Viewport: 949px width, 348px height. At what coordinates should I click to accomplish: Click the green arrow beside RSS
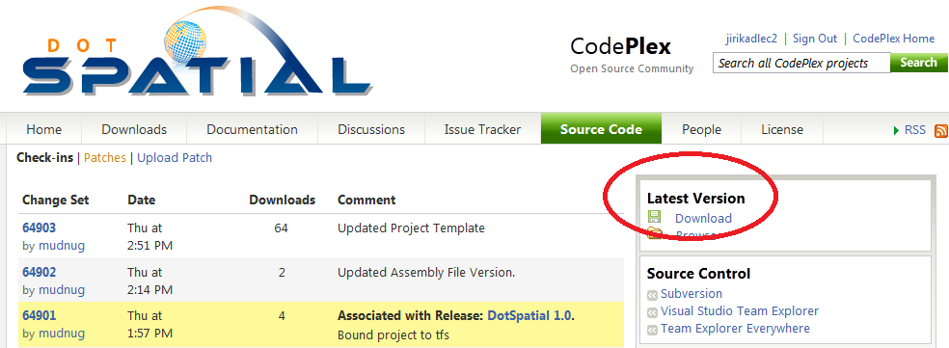click(896, 131)
